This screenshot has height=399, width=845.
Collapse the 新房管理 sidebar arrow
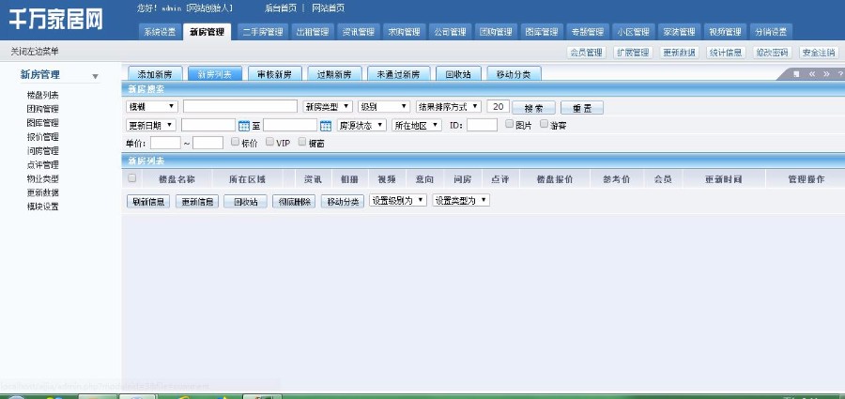[x=96, y=77]
